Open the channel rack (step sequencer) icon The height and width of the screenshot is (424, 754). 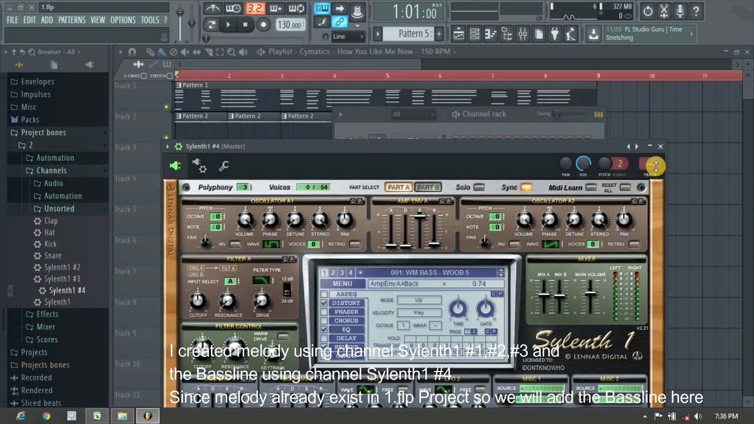point(474,34)
